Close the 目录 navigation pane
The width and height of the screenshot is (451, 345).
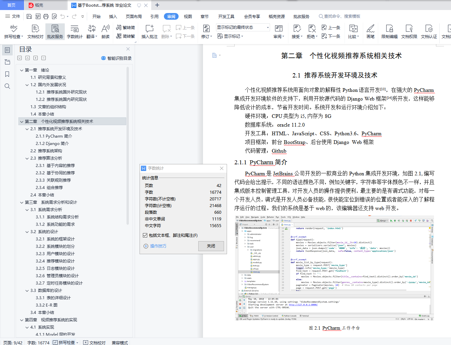coord(128,49)
